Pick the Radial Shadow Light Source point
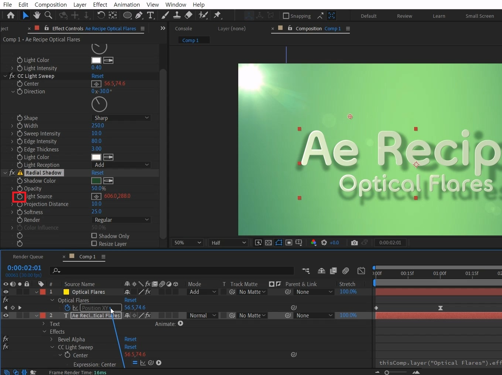Viewport: 502px width, 375px height. pyautogui.click(x=96, y=196)
